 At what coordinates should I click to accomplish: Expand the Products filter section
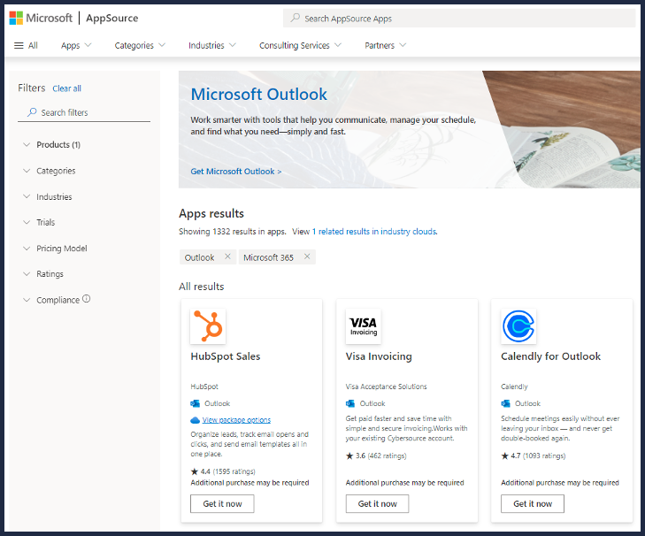[58, 145]
